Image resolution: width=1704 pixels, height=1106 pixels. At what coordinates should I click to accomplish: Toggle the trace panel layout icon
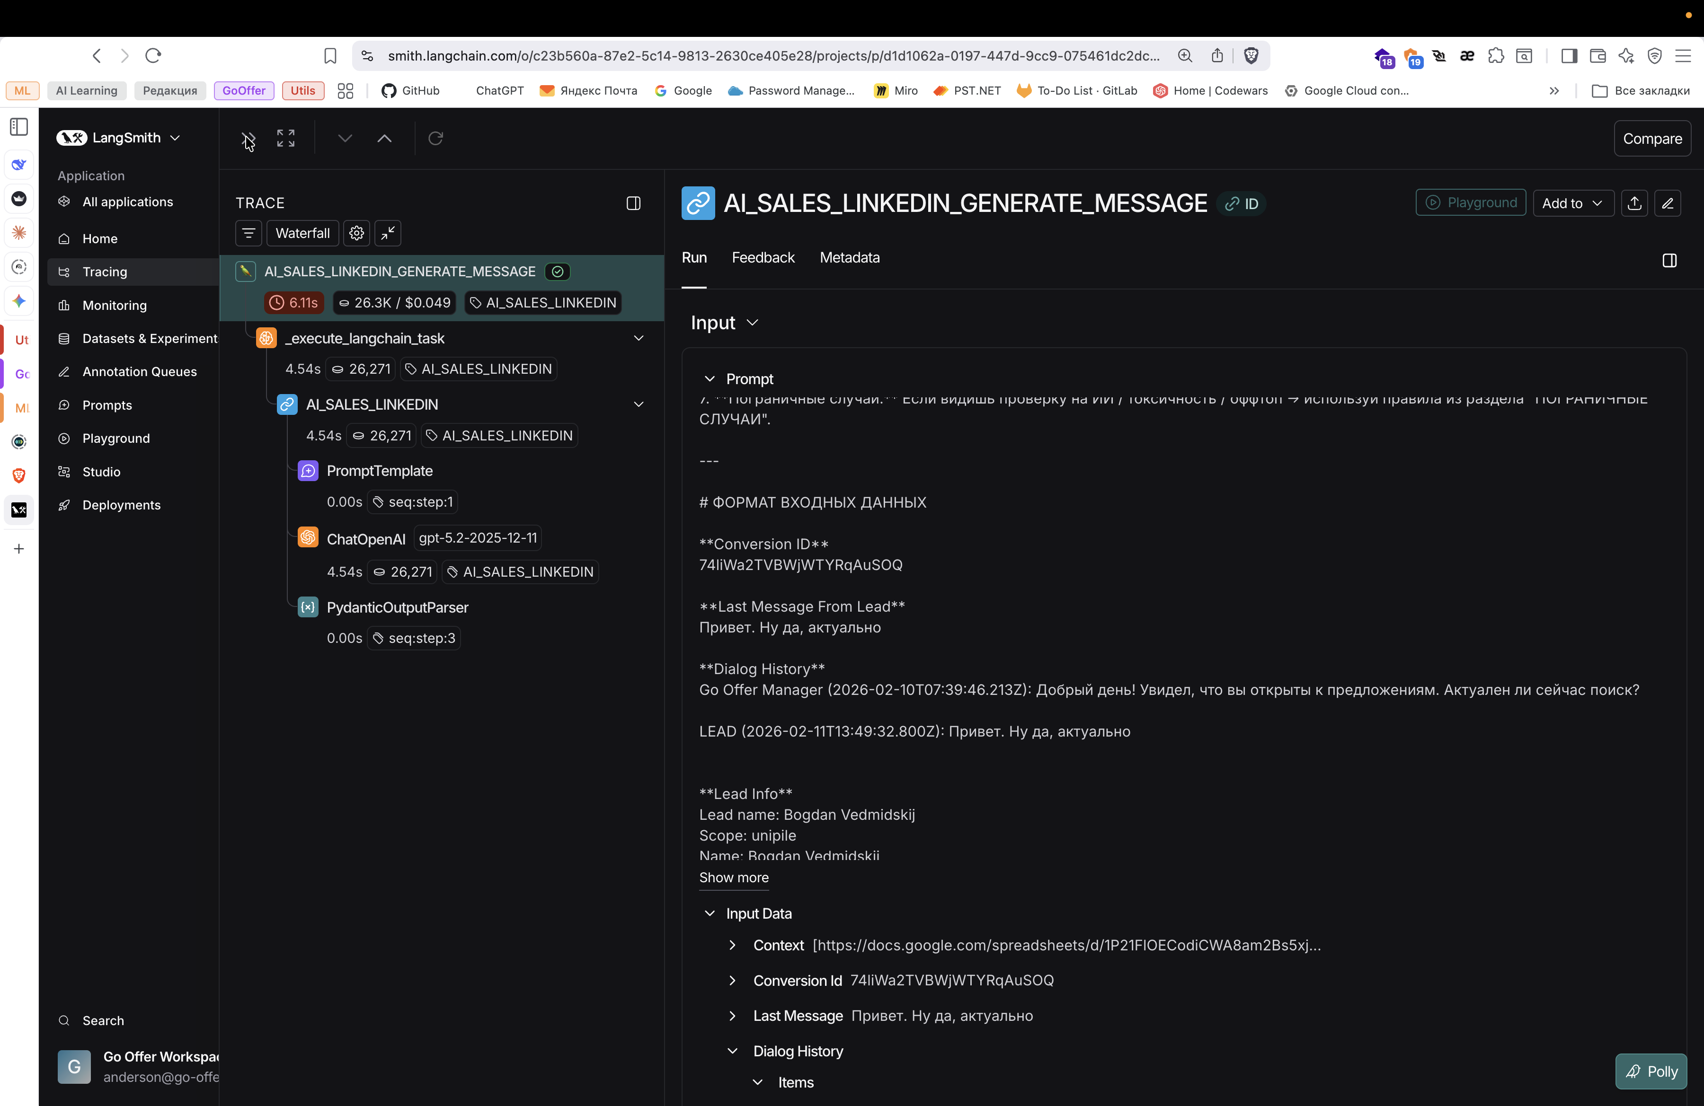point(633,203)
